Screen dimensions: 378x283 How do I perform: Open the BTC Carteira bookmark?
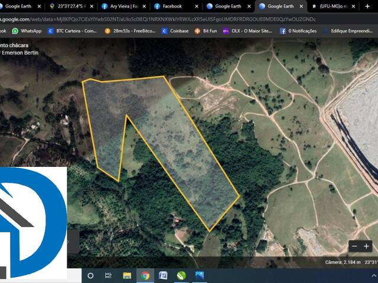pyautogui.click(x=72, y=31)
